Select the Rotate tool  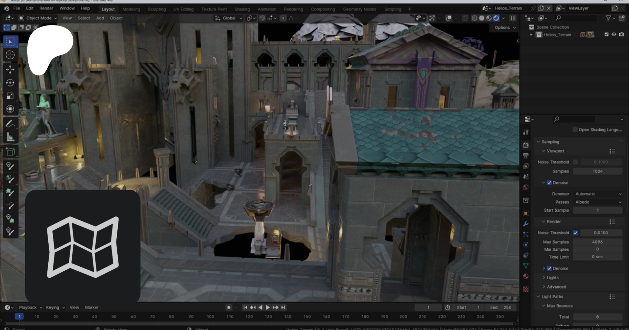pos(10,83)
